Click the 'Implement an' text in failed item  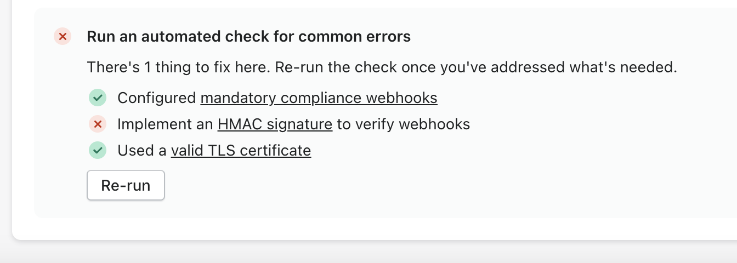pyautogui.click(x=165, y=124)
